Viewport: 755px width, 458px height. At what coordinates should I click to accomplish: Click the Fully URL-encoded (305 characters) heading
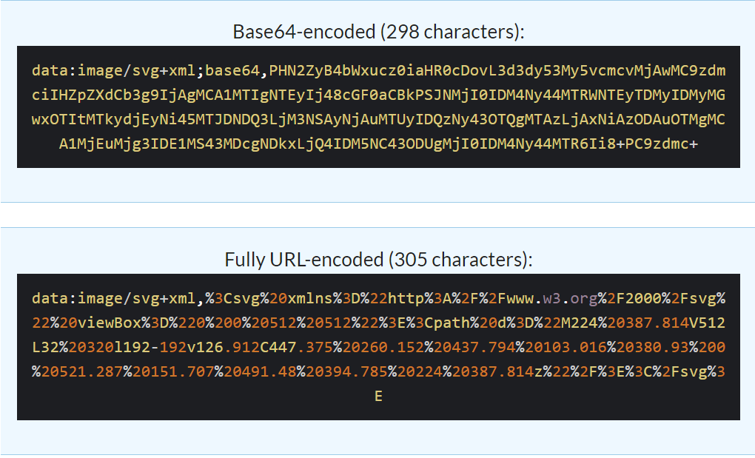(378, 260)
